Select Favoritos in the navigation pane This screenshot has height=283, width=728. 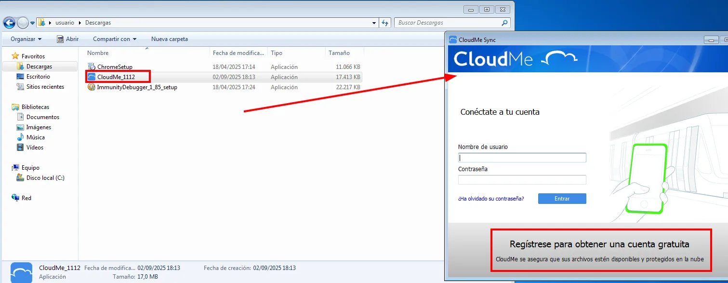[x=33, y=56]
